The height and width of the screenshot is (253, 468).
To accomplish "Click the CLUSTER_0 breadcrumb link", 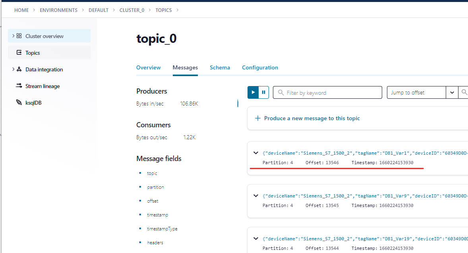I will [132, 10].
